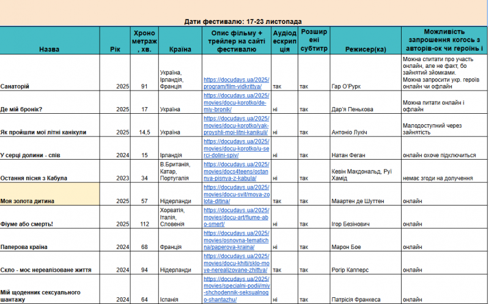This screenshot has height=304, width=489.
Task: Select the duration cell '14,5'
Action: (144, 125)
